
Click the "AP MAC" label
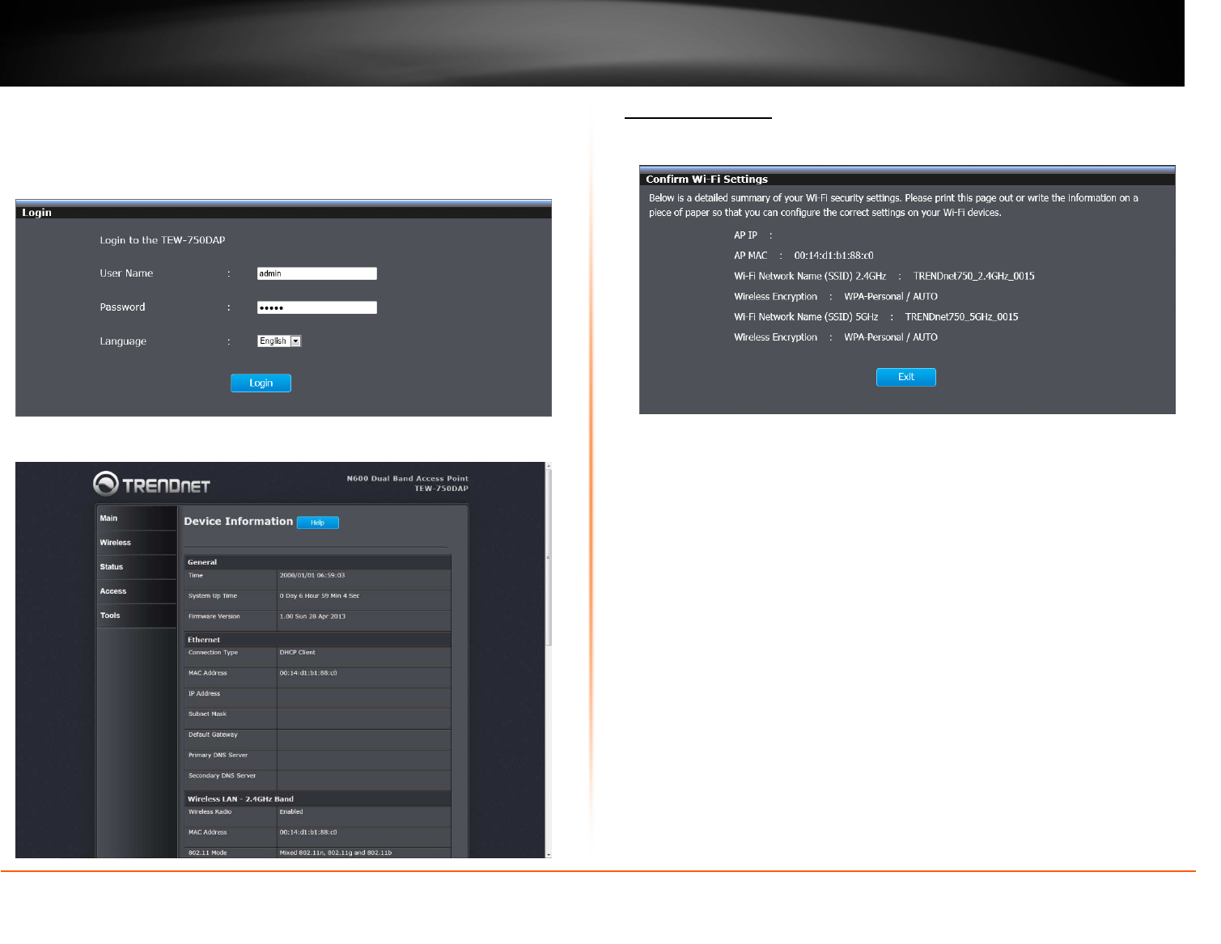pos(751,256)
